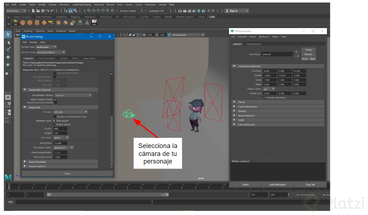Click the 0,0,0 reset transform shelf icon
This screenshot has height=215, width=368.
click(x=80, y=23)
